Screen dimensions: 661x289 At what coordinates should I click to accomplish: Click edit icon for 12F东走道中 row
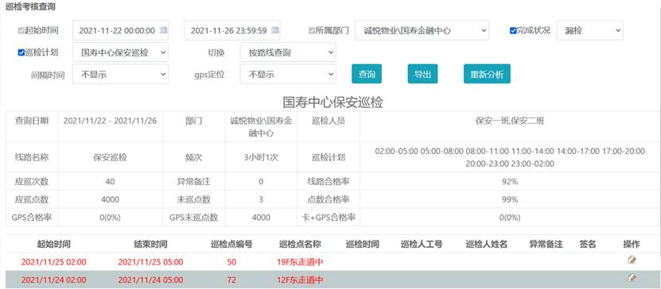click(632, 278)
